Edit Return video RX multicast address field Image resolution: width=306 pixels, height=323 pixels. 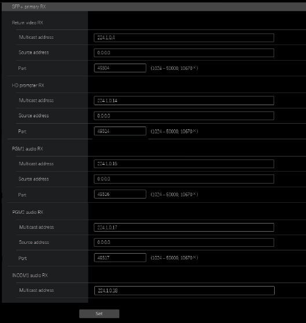click(x=184, y=38)
